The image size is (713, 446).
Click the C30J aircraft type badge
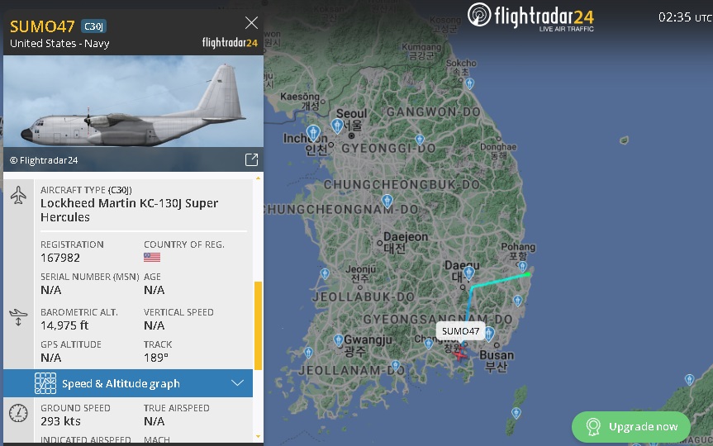[93, 26]
